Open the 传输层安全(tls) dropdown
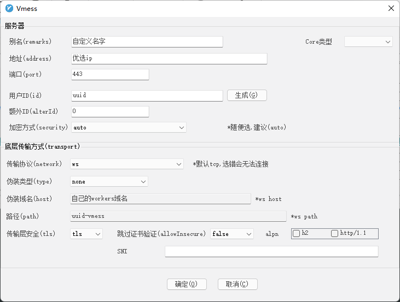The image size is (400, 302). pos(87,234)
